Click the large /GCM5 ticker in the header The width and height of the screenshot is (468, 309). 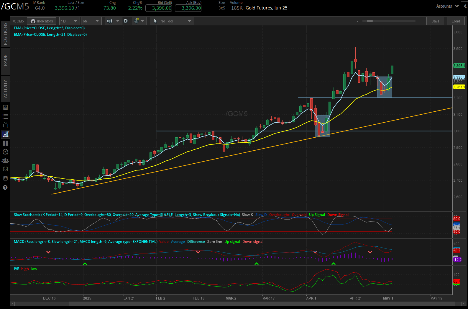15,6
